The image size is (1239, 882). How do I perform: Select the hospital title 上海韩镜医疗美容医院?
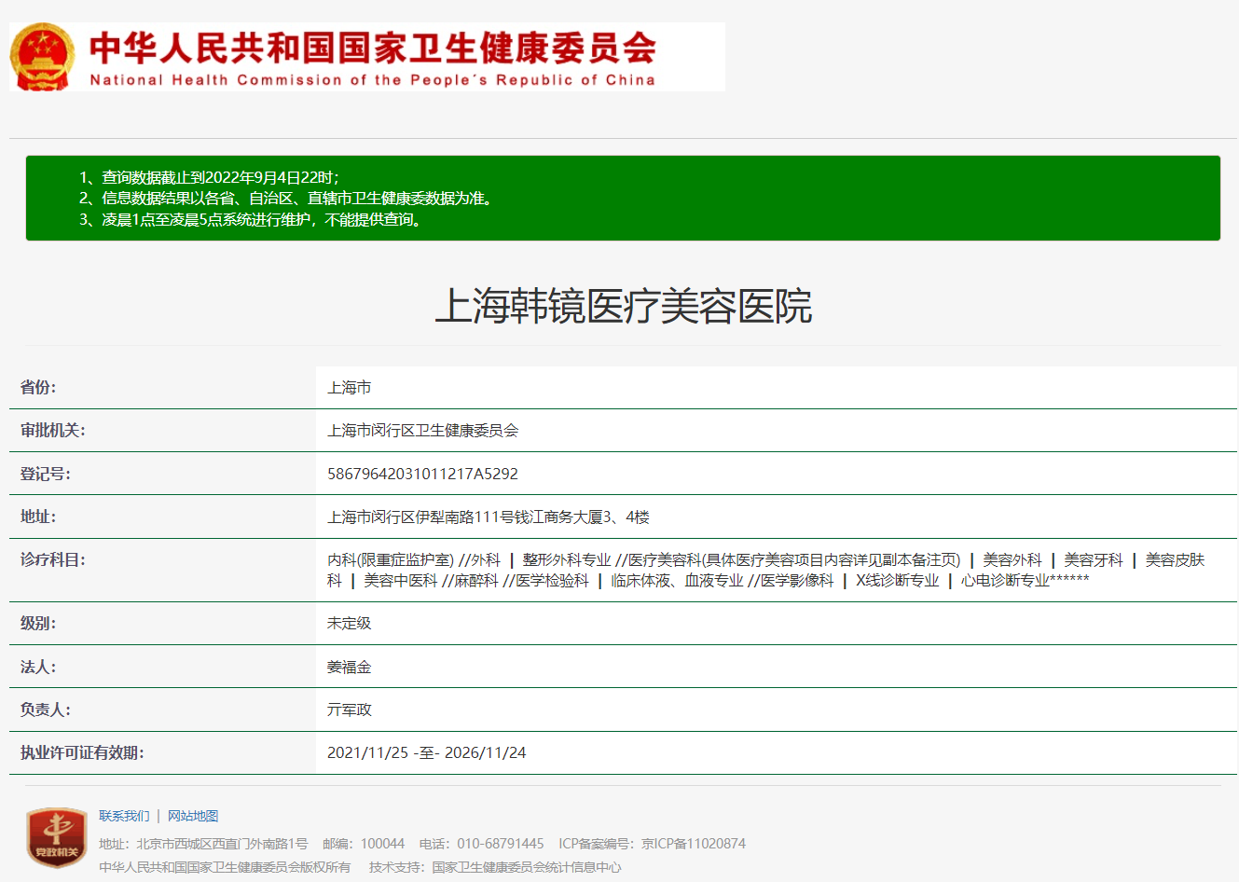tap(624, 307)
